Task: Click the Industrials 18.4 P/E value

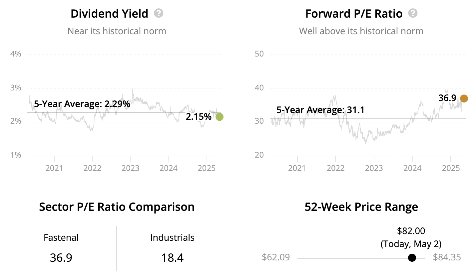Action: click(x=172, y=258)
